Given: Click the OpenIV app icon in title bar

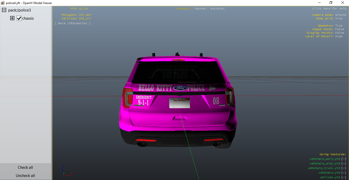Looking at the screenshot, I should pos(3,3).
